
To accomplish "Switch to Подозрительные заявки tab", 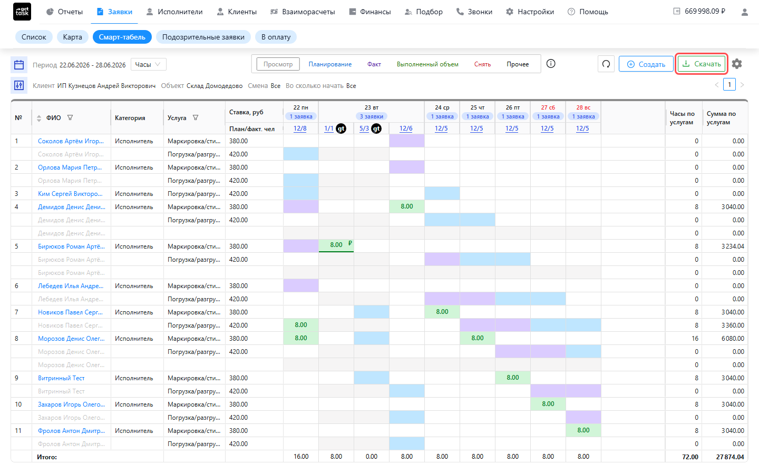I will click(203, 37).
